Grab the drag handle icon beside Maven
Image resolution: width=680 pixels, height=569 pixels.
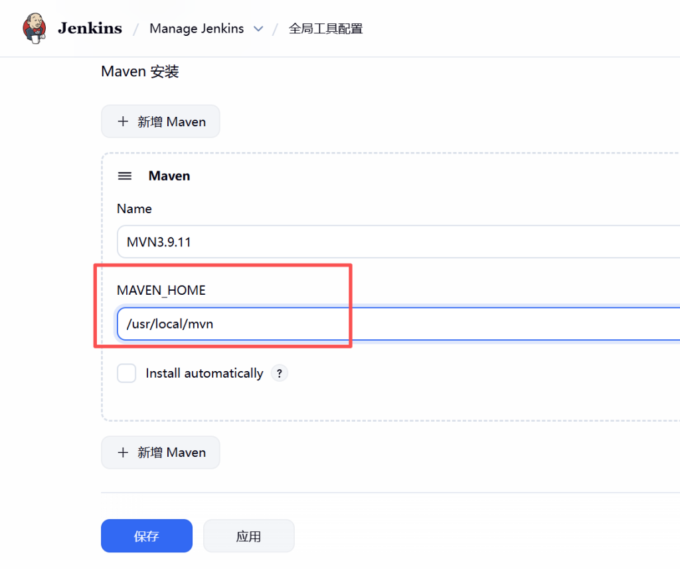coord(125,176)
